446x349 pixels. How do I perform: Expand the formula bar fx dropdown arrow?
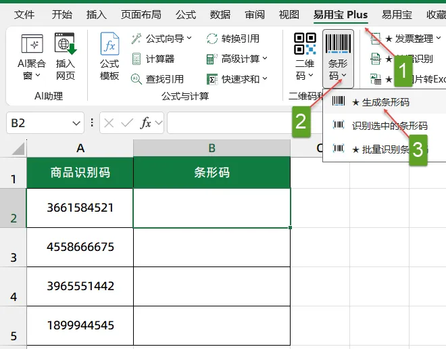tap(159, 123)
